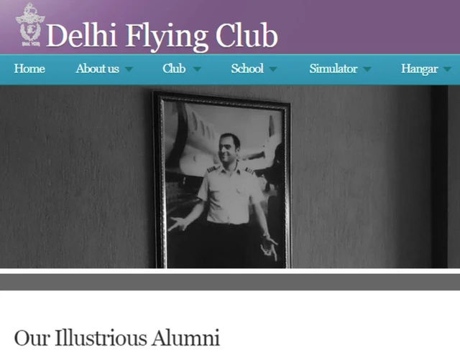Click the blank wall left of picture frame
Screen dimensions: 460x352
pyautogui.click(x=76, y=177)
